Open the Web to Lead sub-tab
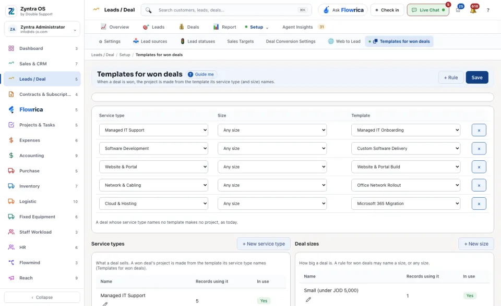This screenshot has height=306, width=501. click(x=344, y=42)
